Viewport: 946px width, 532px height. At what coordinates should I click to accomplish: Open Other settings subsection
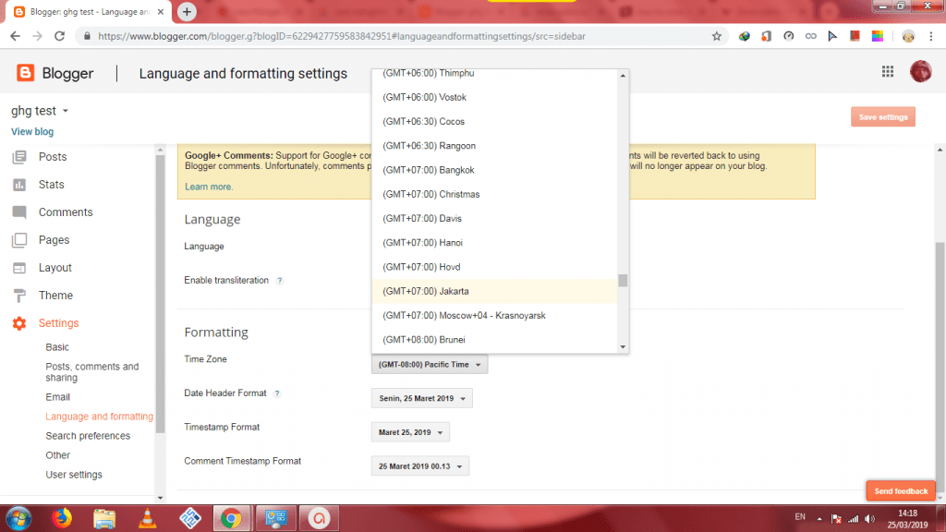[58, 455]
